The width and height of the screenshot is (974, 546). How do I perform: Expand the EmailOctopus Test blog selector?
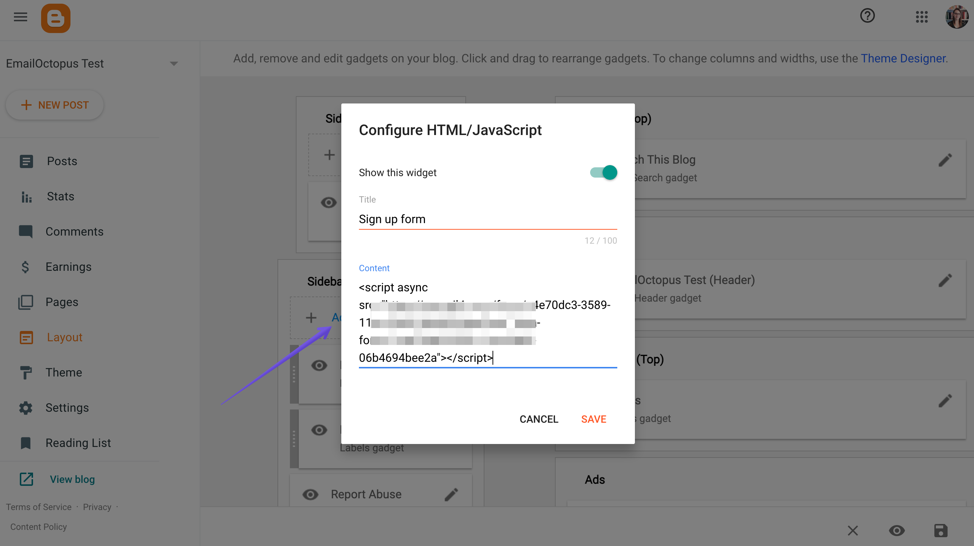click(x=174, y=63)
